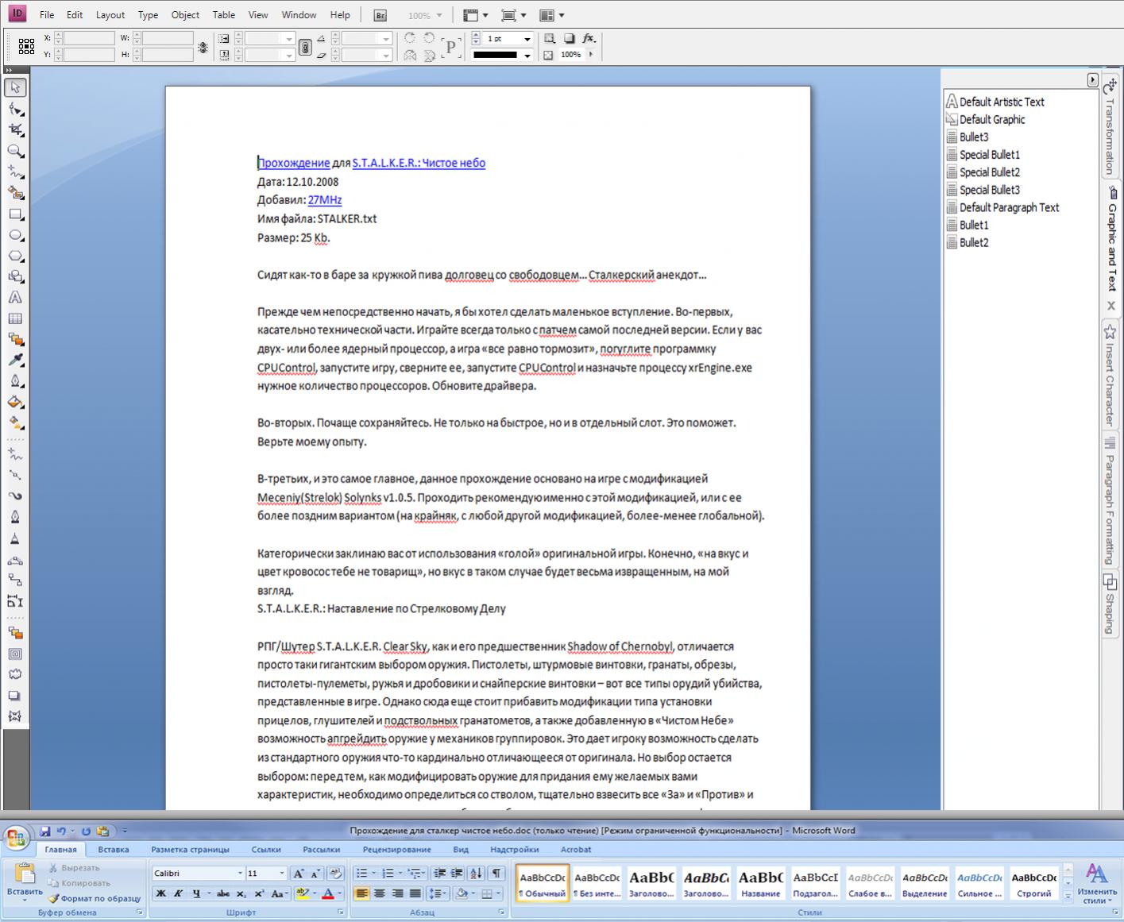Click the Word Office button orb
This screenshot has width=1124, height=922.
click(x=16, y=839)
